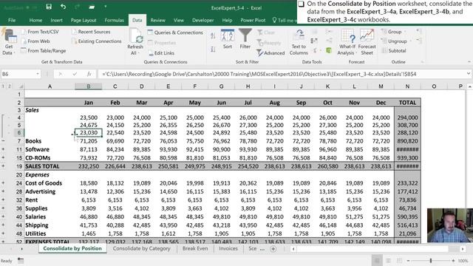Viewport: 473px width, 266px height.
Task: Open the Name Box dropdown
Action: click(38, 74)
